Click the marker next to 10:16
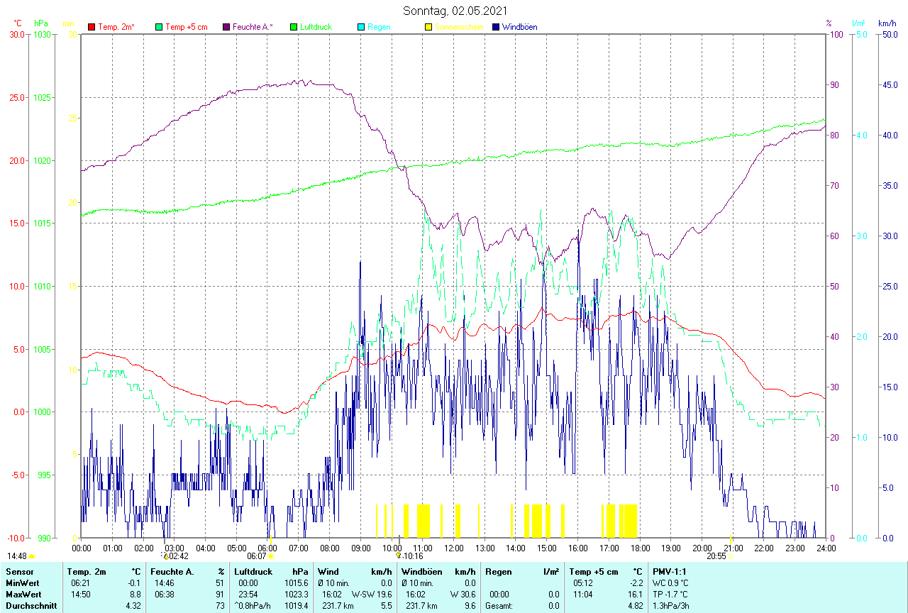This screenshot has height=613, width=908. (399, 557)
